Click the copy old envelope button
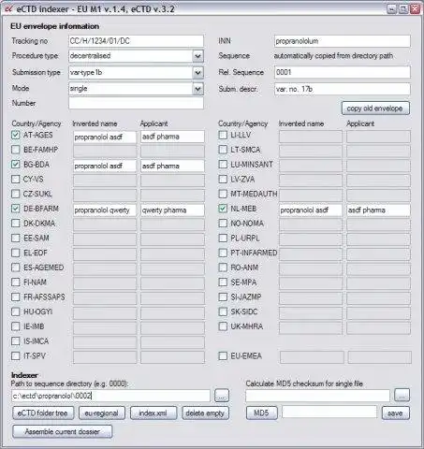 point(375,109)
